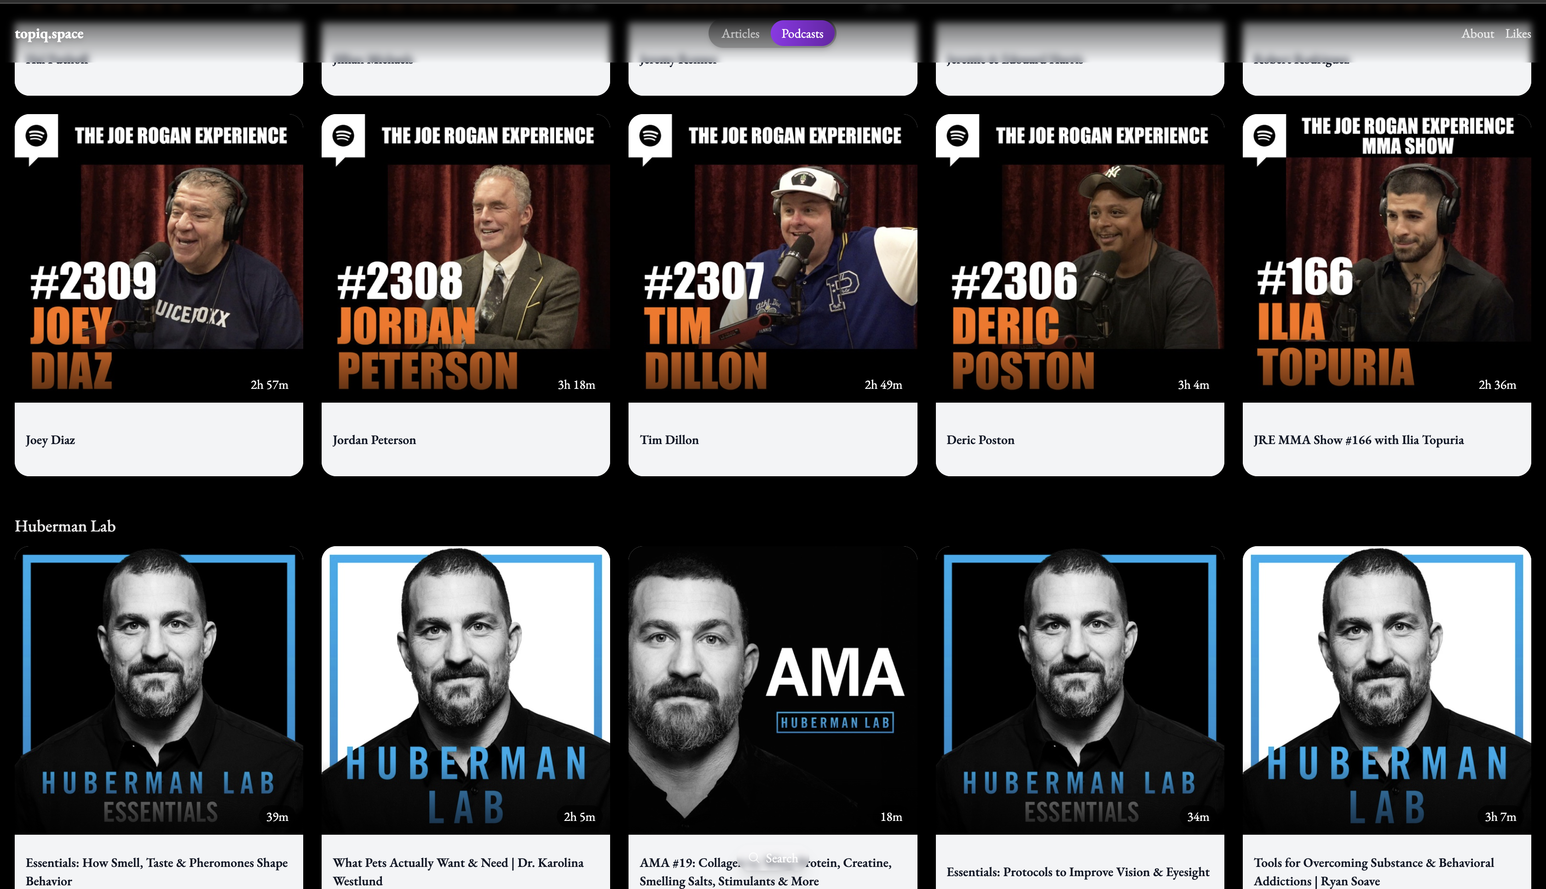Image resolution: width=1546 pixels, height=889 pixels.
Task: Click the Huberman Lab section heading
Action: click(x=65, y=525)
